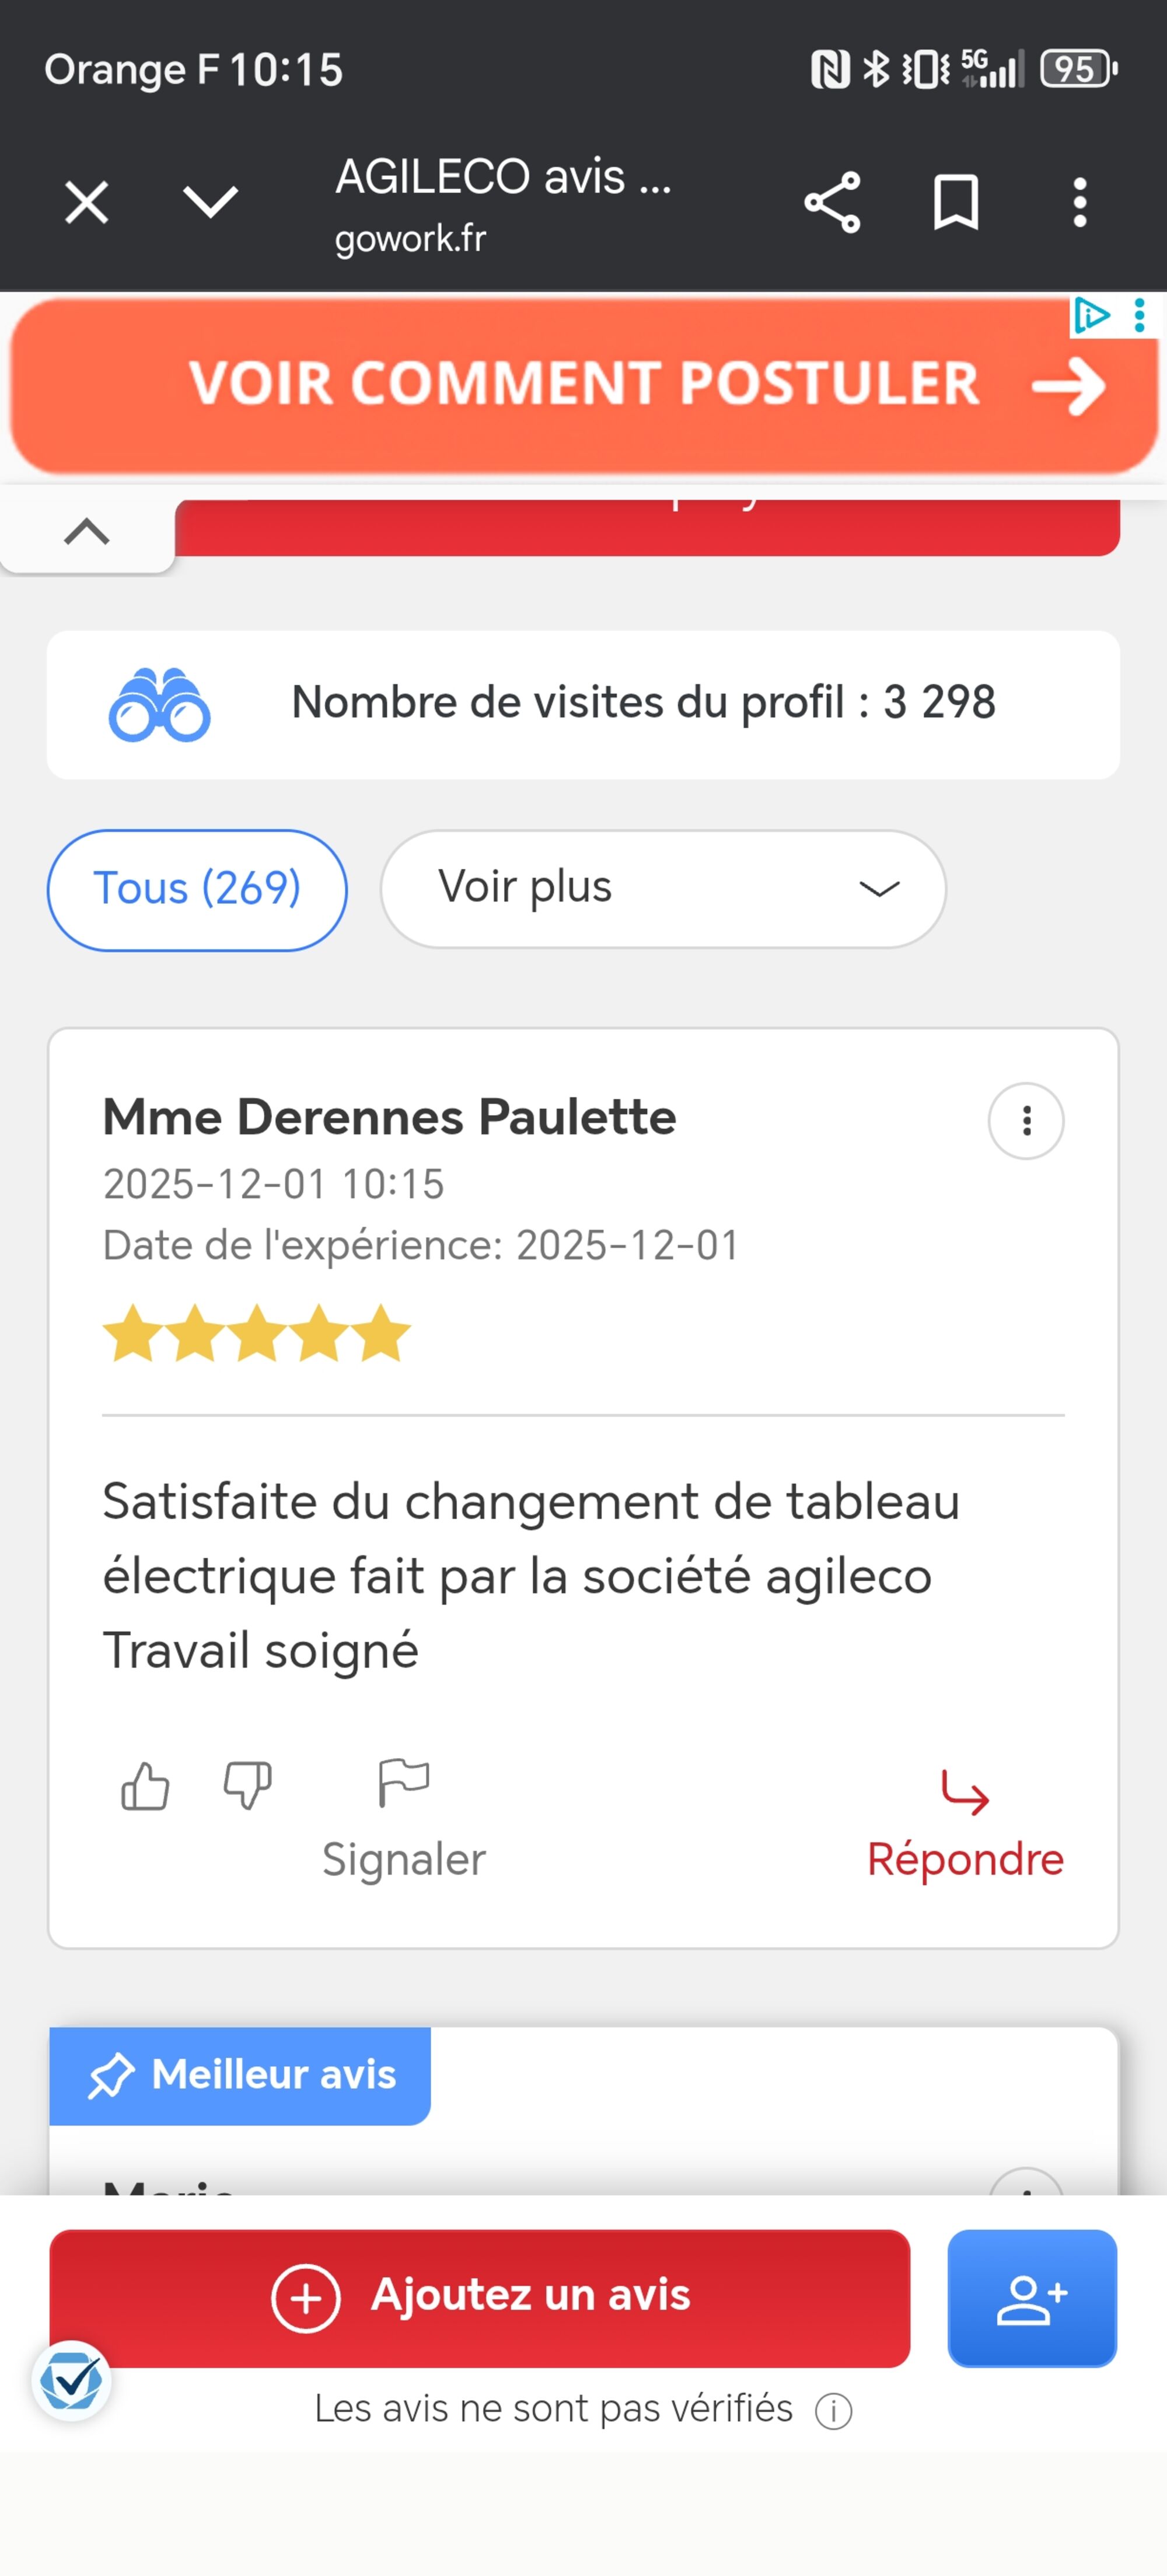The width and height of the screenshot is (1167, 2576).
Task: Reply to the review with Répondre
Action: 964,1825
